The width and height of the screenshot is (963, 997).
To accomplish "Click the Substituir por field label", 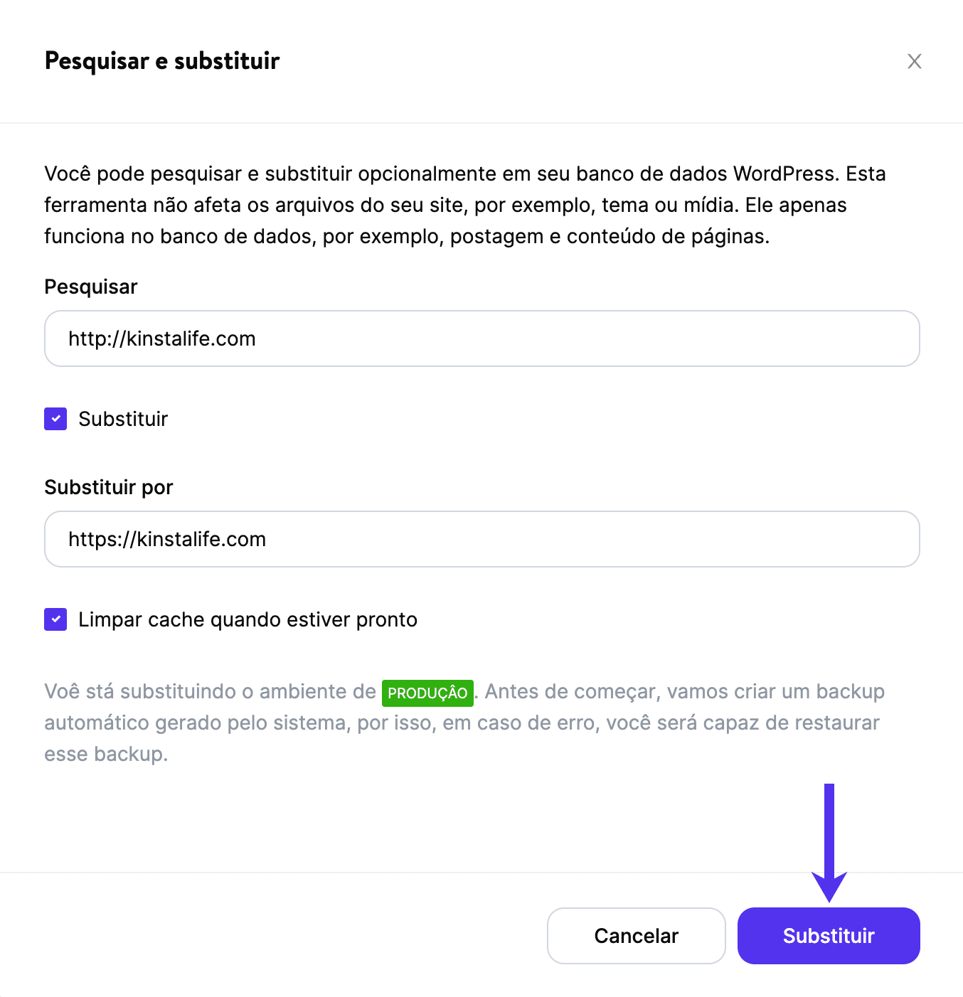I will pyautogui.click(x=108, y=487).
